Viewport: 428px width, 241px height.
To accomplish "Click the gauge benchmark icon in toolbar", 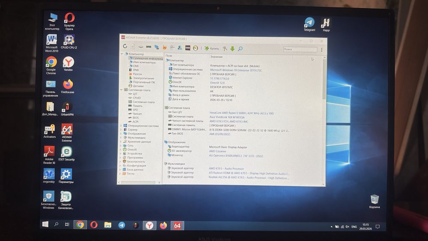I will (196, 48).
